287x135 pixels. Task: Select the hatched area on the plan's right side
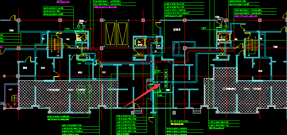pyautogui.click(x=245, y=90)
